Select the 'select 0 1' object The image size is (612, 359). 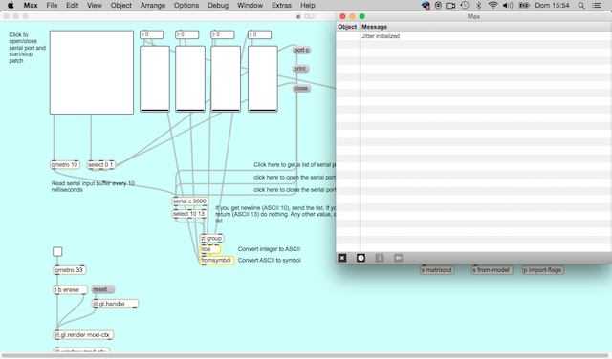[100, 164]
